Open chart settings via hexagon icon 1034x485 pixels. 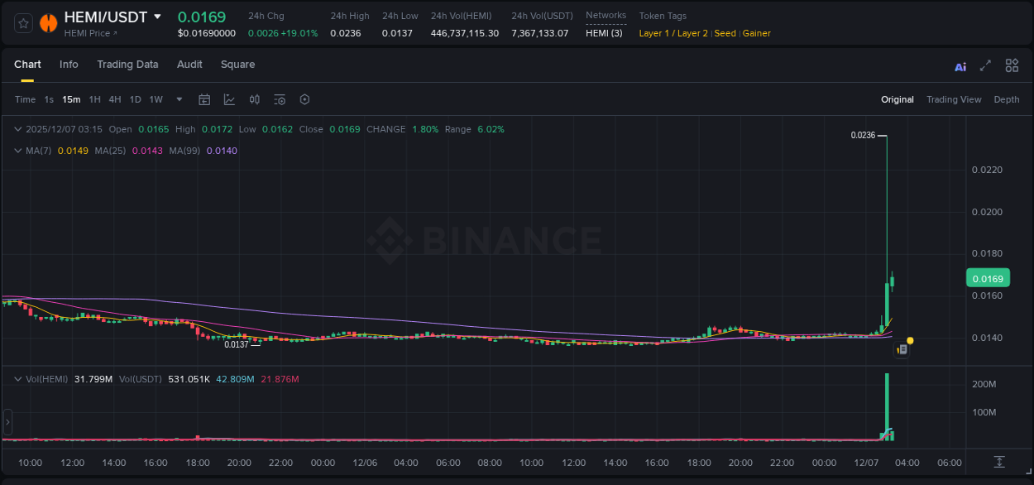pos(304,99)
